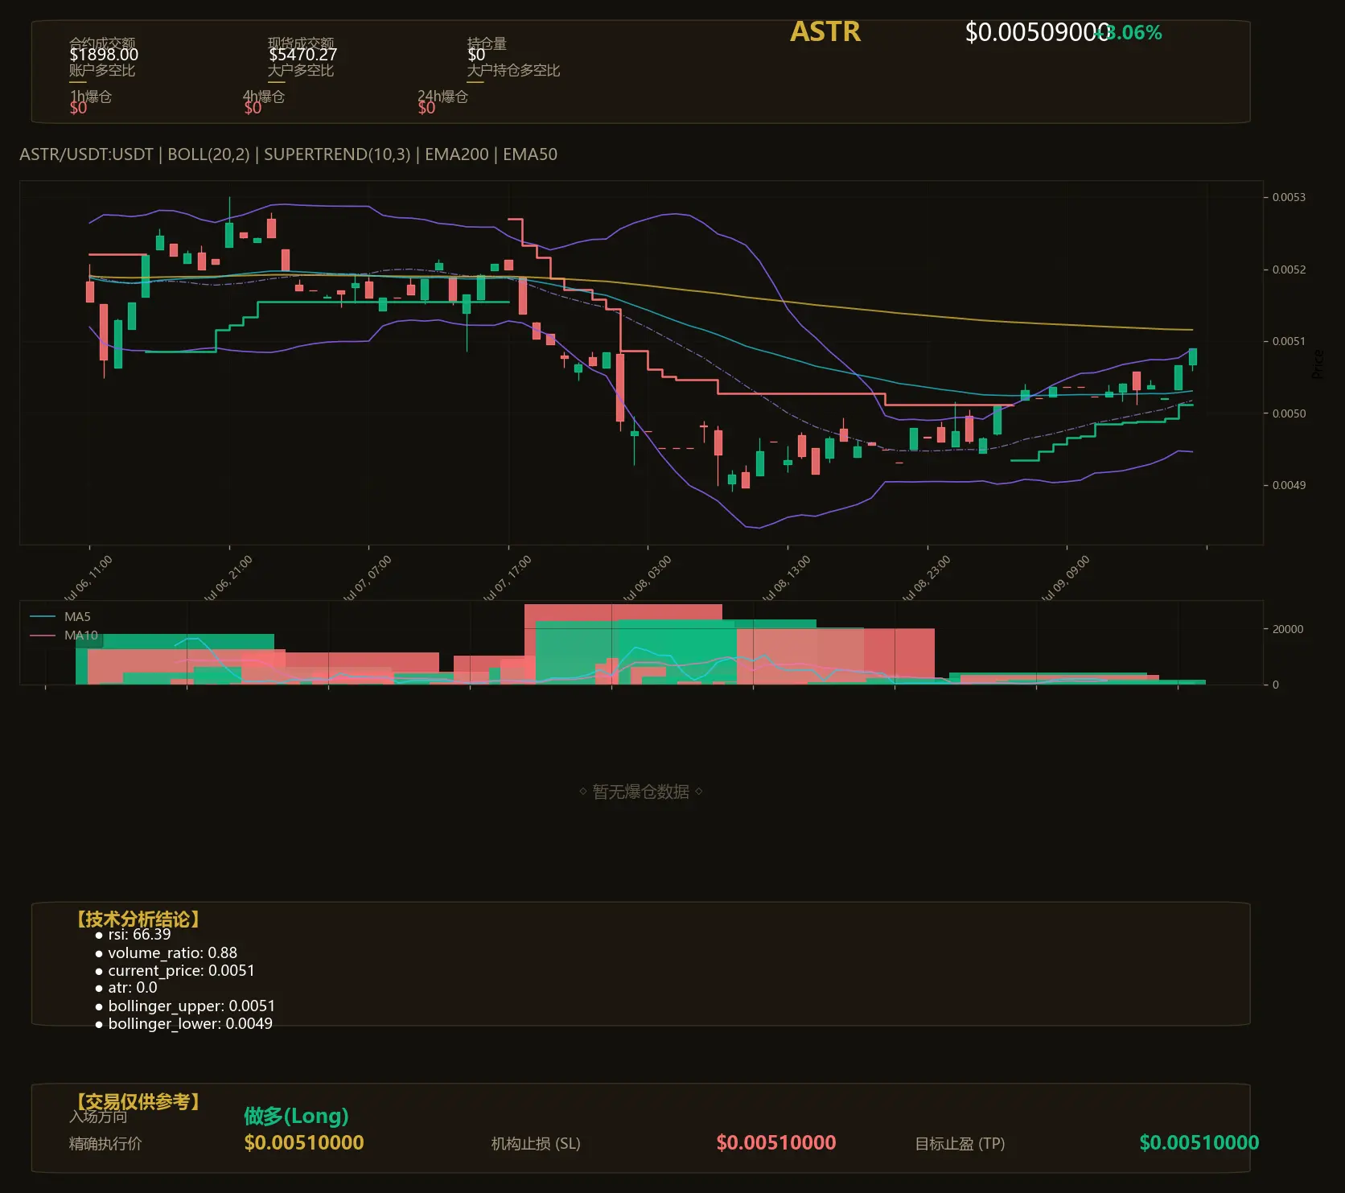Screen dimensions: 1345x1193
Task: Click the 交易仅供参考 section heading
Action: point(138,1101)
